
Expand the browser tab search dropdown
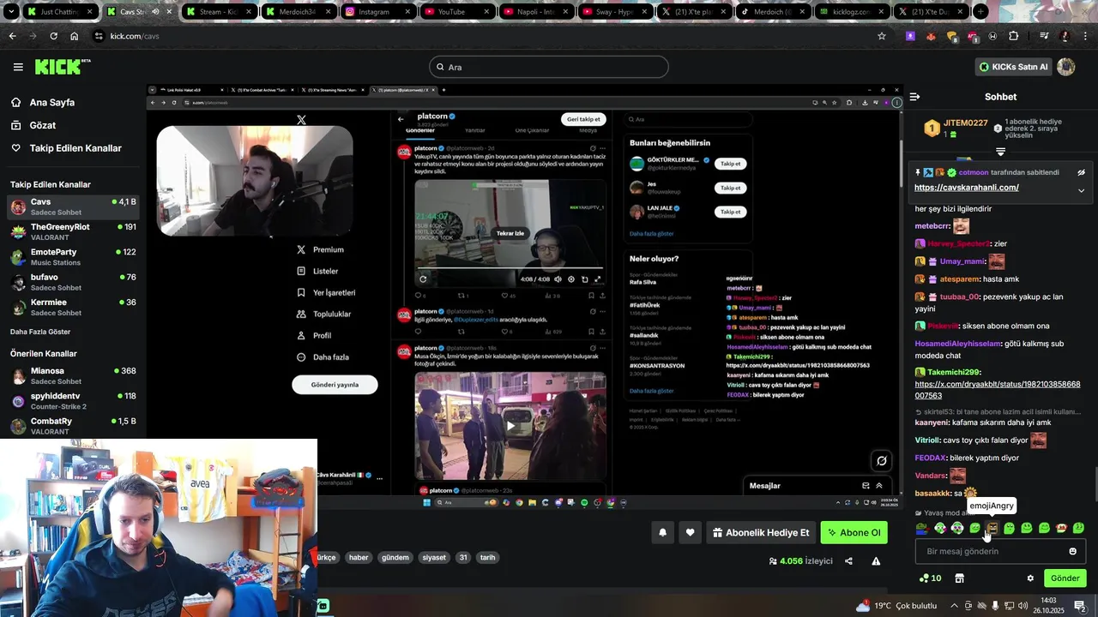point(11,12)
